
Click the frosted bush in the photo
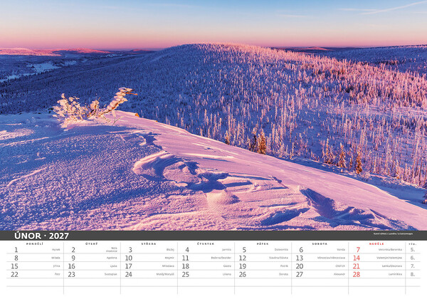93,105
